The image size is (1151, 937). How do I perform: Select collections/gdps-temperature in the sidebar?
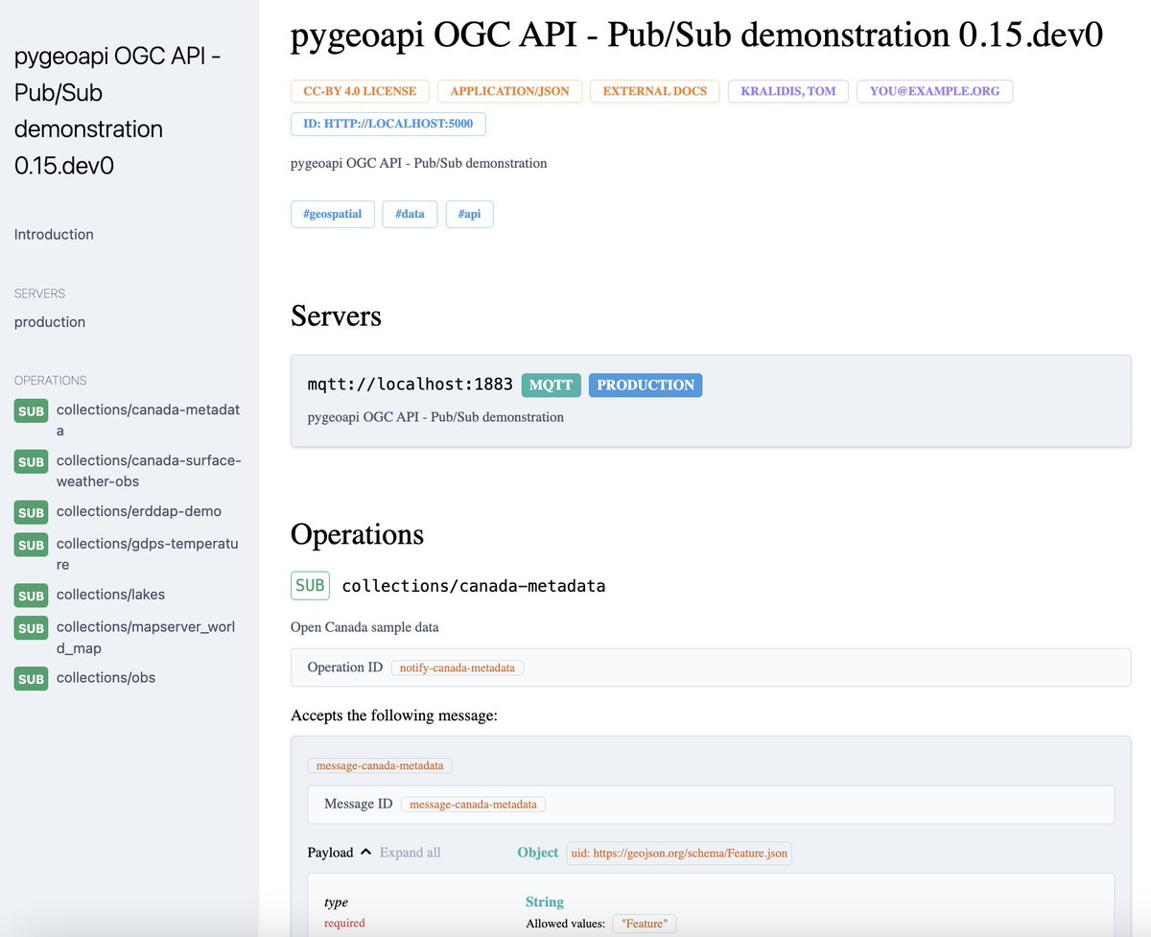(148, 554)
